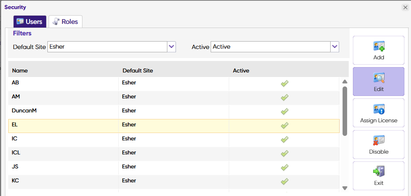
Task: Click the Add user icon button
Action: point(378,46)
